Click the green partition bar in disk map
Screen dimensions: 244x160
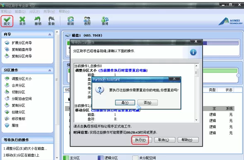[220, 71]
